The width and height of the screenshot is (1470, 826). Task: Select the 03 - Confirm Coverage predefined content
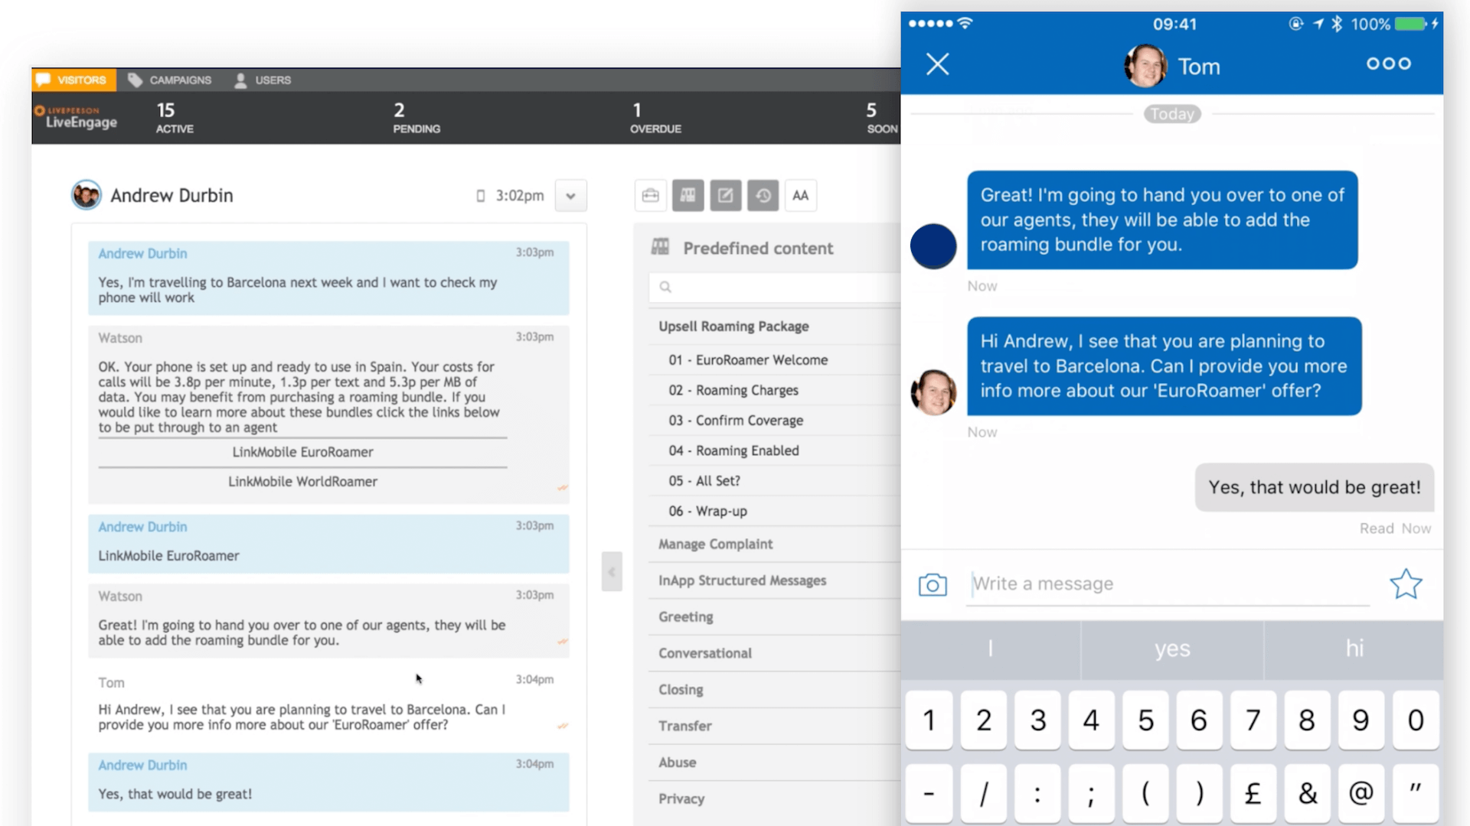point(734,420)
